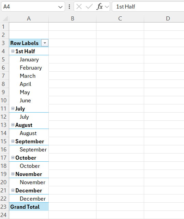184x219 pixels.
Task: Select column B header
Action: pos(72,18)
